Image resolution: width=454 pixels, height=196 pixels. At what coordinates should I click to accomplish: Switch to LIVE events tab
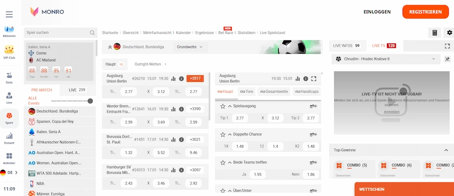click(77, 90)
